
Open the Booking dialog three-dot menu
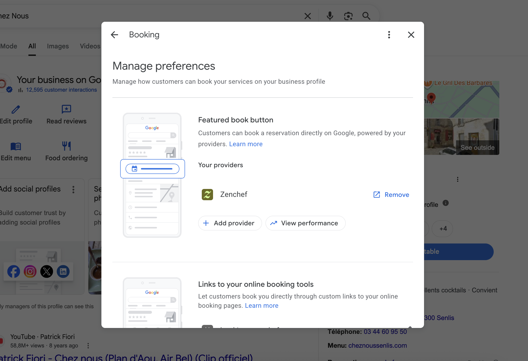coord(389,35)
